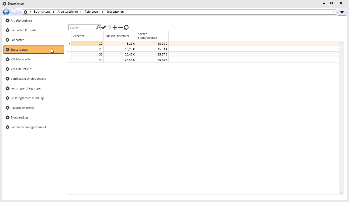Open Lohnarten Prozente in sidebar
The width and height of the screenshot is (349, 202).
(x=23, y=30)
